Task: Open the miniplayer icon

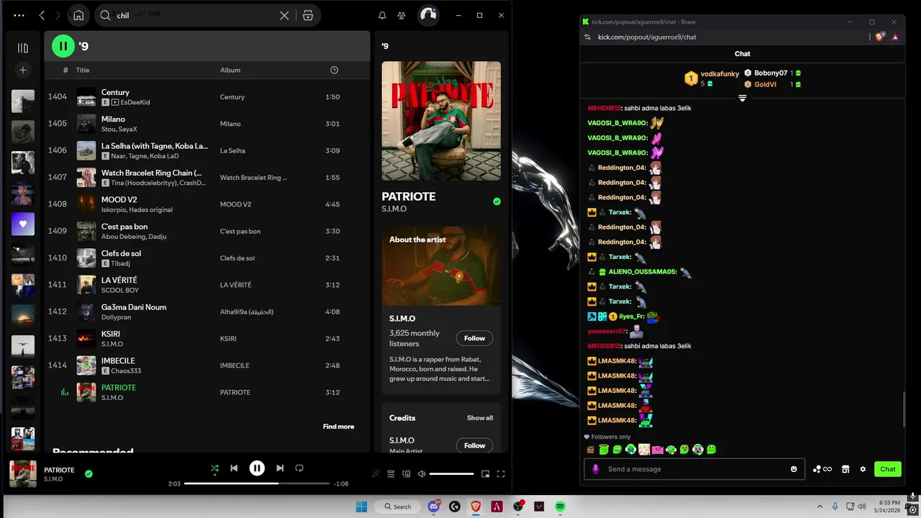Action: point(486,473)
